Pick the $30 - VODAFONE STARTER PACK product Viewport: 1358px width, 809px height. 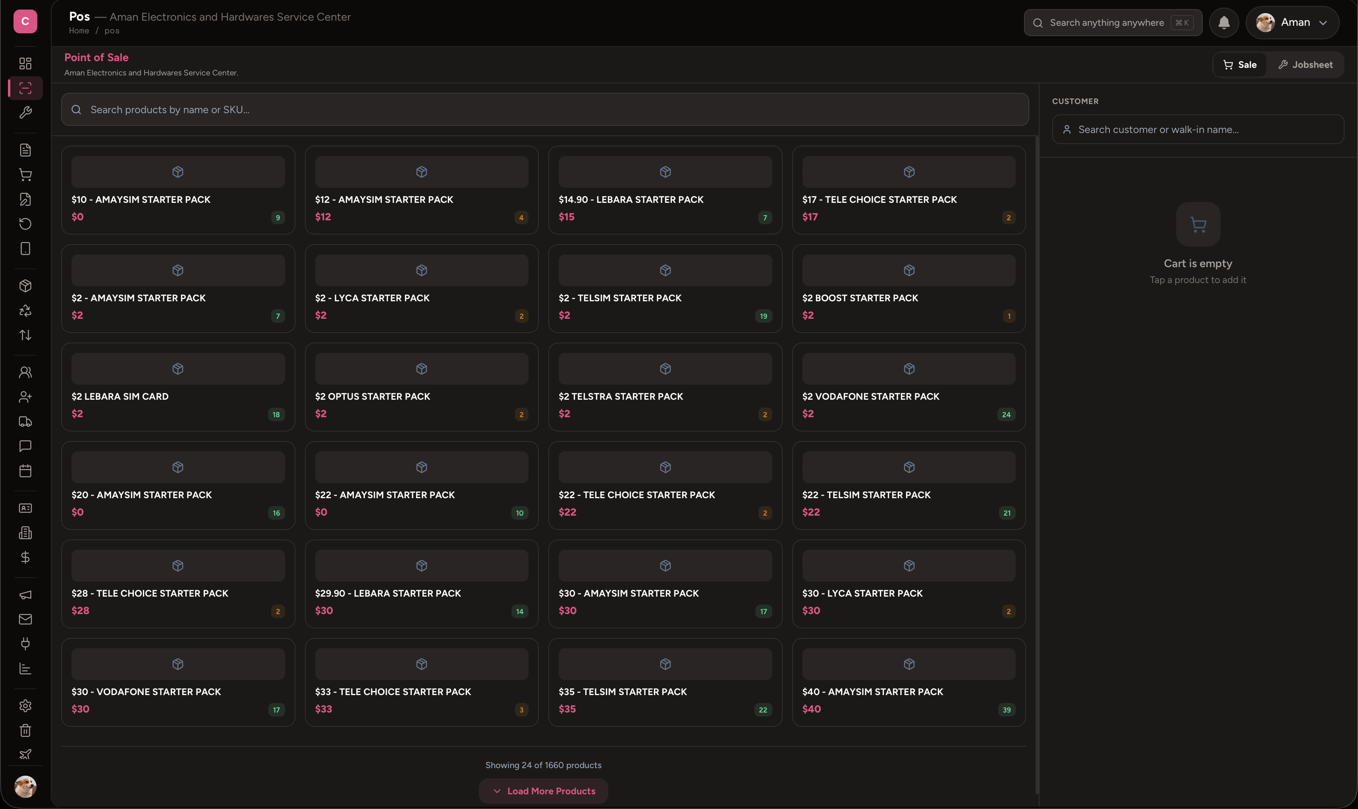[x=178, y=682]
